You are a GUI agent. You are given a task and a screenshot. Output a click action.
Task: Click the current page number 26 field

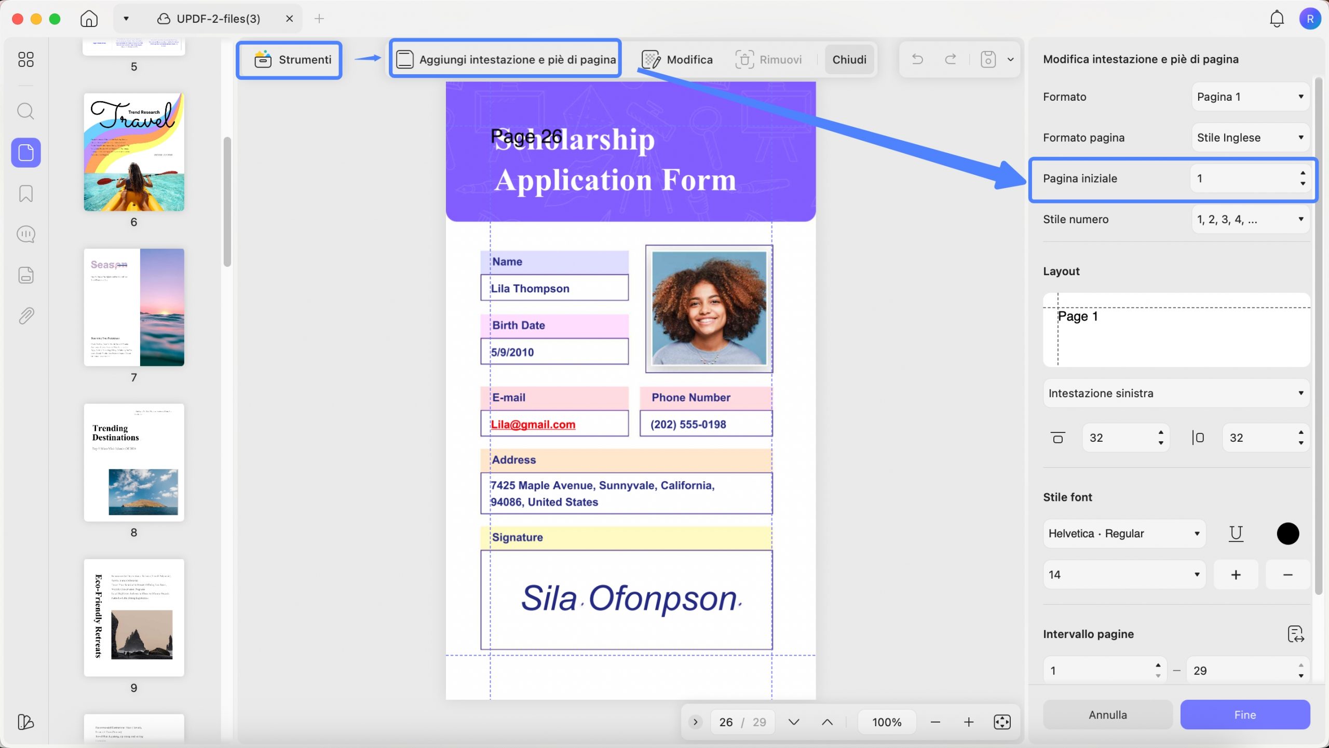coord(726,722)
